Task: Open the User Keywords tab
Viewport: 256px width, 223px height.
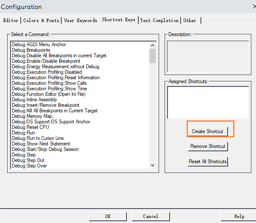Action: click(x=80, y=20)
